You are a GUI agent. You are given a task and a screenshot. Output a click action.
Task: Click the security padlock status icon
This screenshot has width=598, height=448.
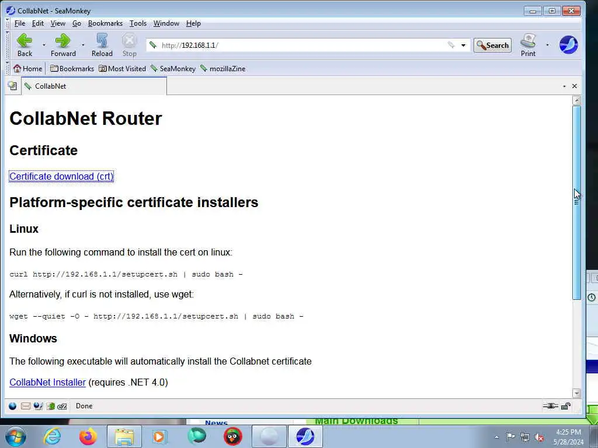click(566, 406)
